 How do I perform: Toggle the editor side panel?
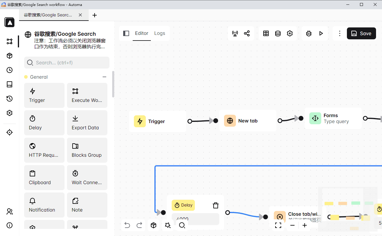[126, 33]
